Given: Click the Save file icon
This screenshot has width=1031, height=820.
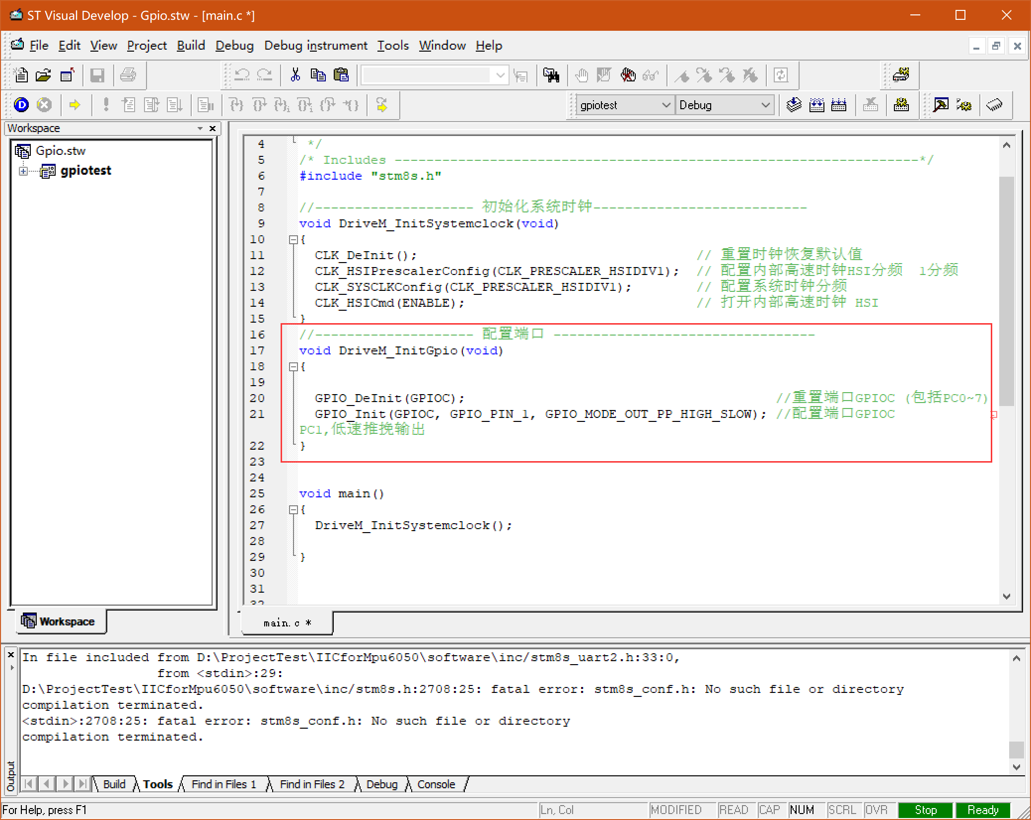Looking at the screenshot, I should (x=96, y=75).
